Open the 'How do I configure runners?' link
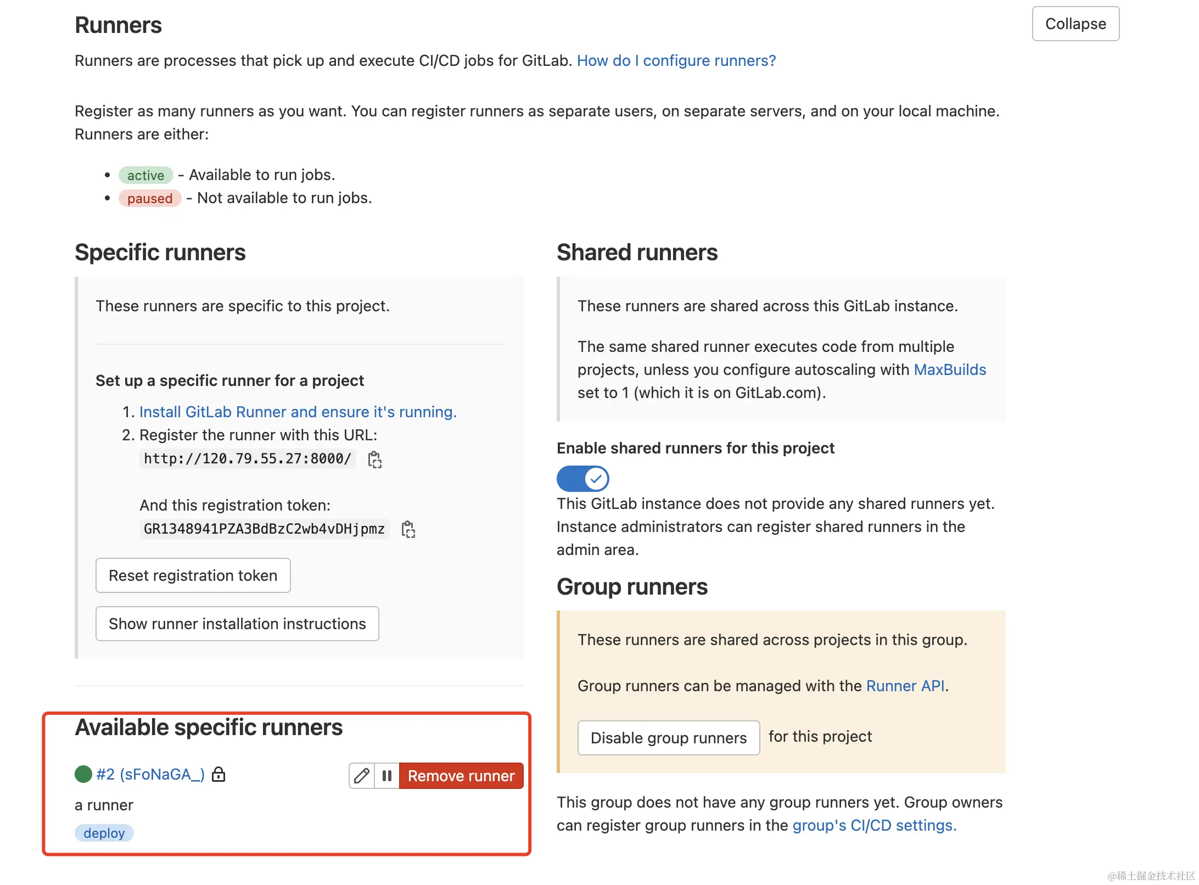Screen dimensions: 1199x885 676,60
